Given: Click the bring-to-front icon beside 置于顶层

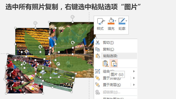Looking at the screenshot, I should click(97, 78).
